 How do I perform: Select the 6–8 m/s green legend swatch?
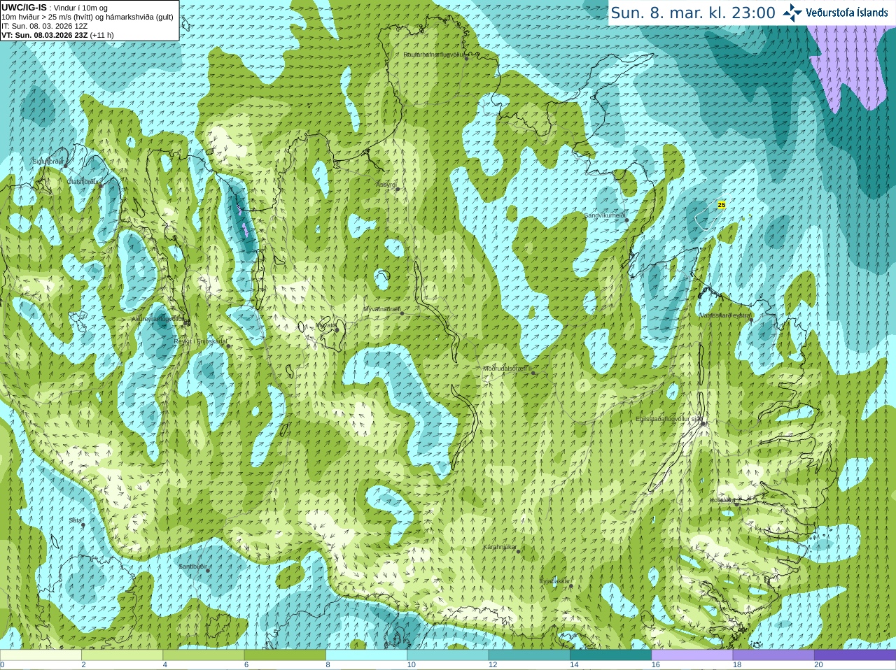285,655
